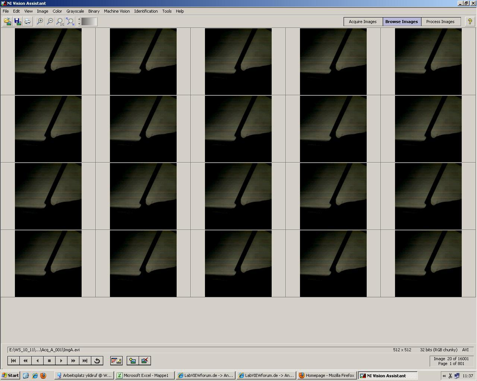The image size is (477, 381).
Task: Switch to Homepage - Mozilla Firefox
Action: point(327,375)
